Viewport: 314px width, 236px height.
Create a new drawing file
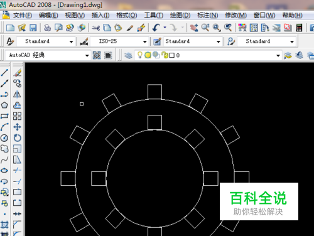coord(10,28)
